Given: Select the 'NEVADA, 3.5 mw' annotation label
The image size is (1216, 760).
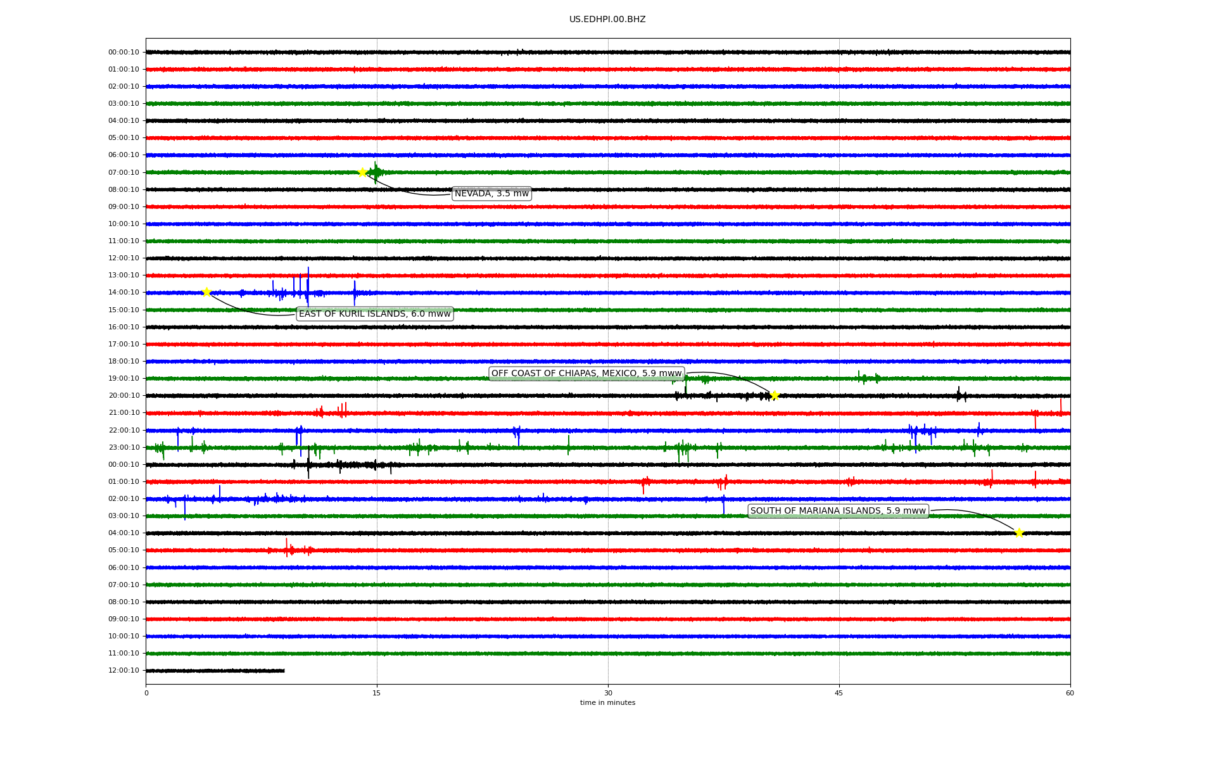Looking at the screenshot, I should [x=491, y=194].
